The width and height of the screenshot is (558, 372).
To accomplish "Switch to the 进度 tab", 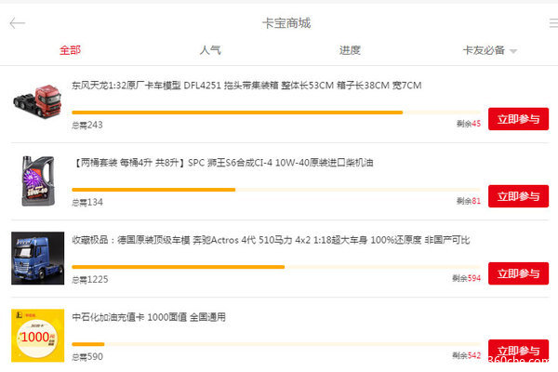I will [x=350, y=50].
